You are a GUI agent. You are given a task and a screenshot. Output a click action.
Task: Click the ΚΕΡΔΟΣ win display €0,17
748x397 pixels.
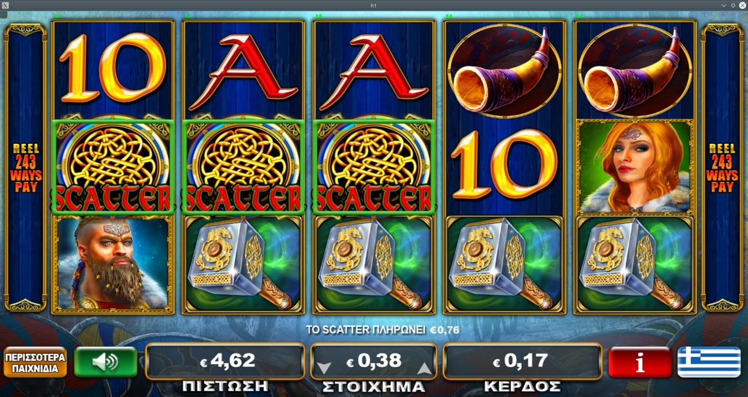(x=522, y=362)
